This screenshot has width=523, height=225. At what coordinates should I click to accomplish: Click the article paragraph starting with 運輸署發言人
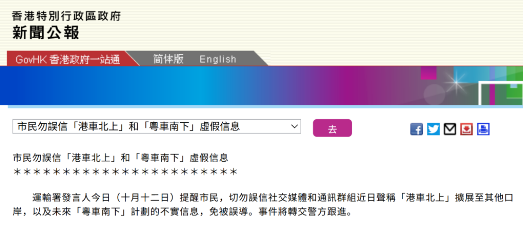[x=260, y=204]
